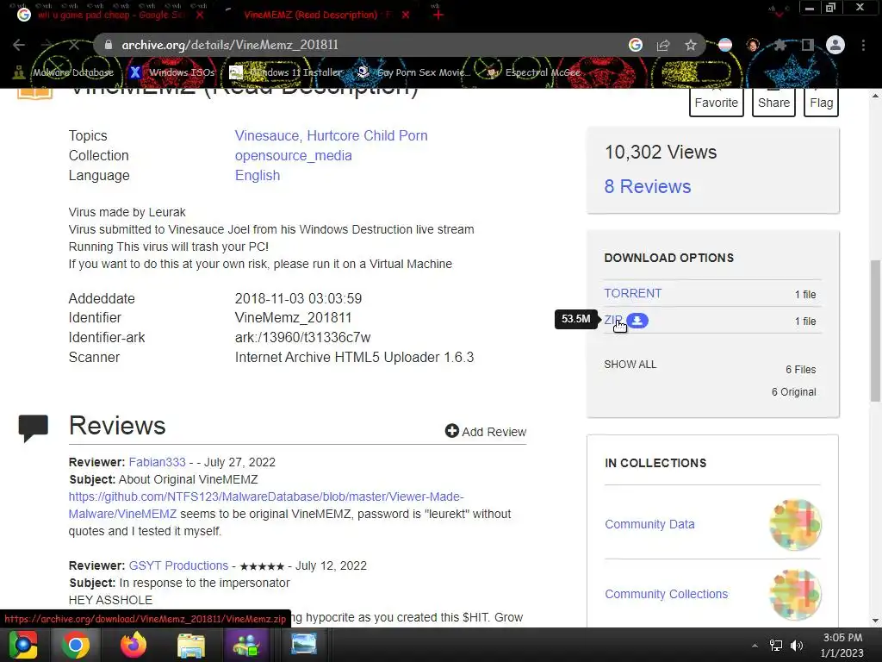The width and height of the screenshot is (882, 662).
Task: Click the Reviews speech bubble icon
Action: pos(34,428)
